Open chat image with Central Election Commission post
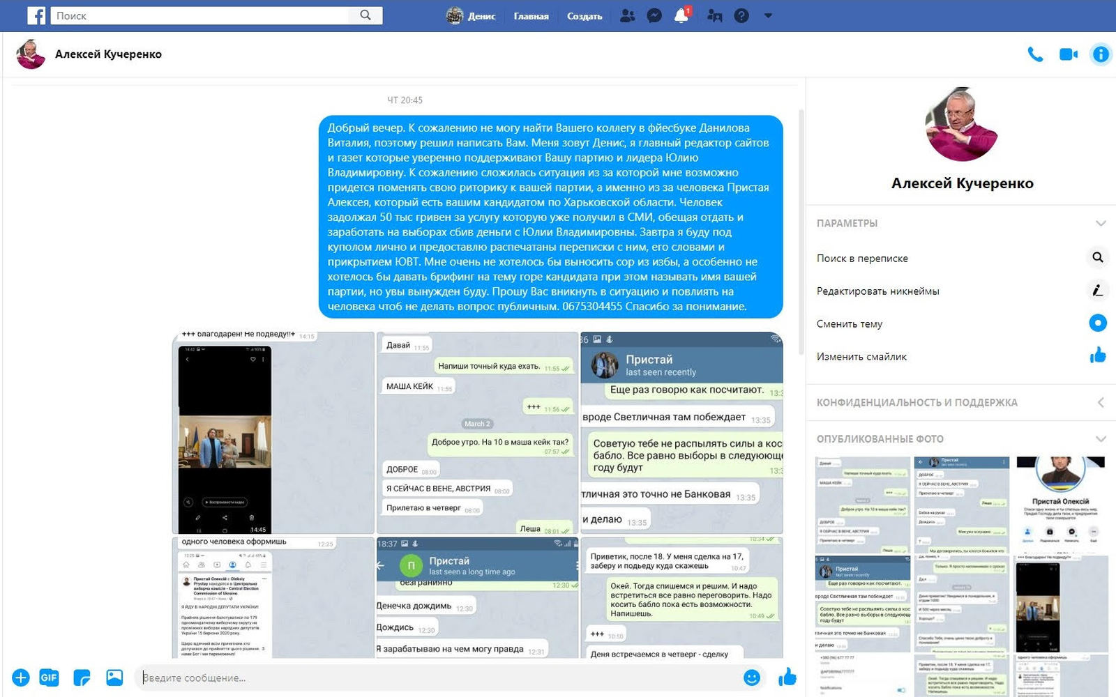Screen dimensions: 1116x697 coord(273,597)
